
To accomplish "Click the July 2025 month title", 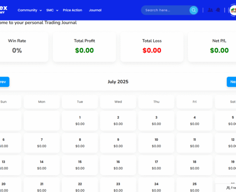I will pyautogui.click(x=118, y=82).
